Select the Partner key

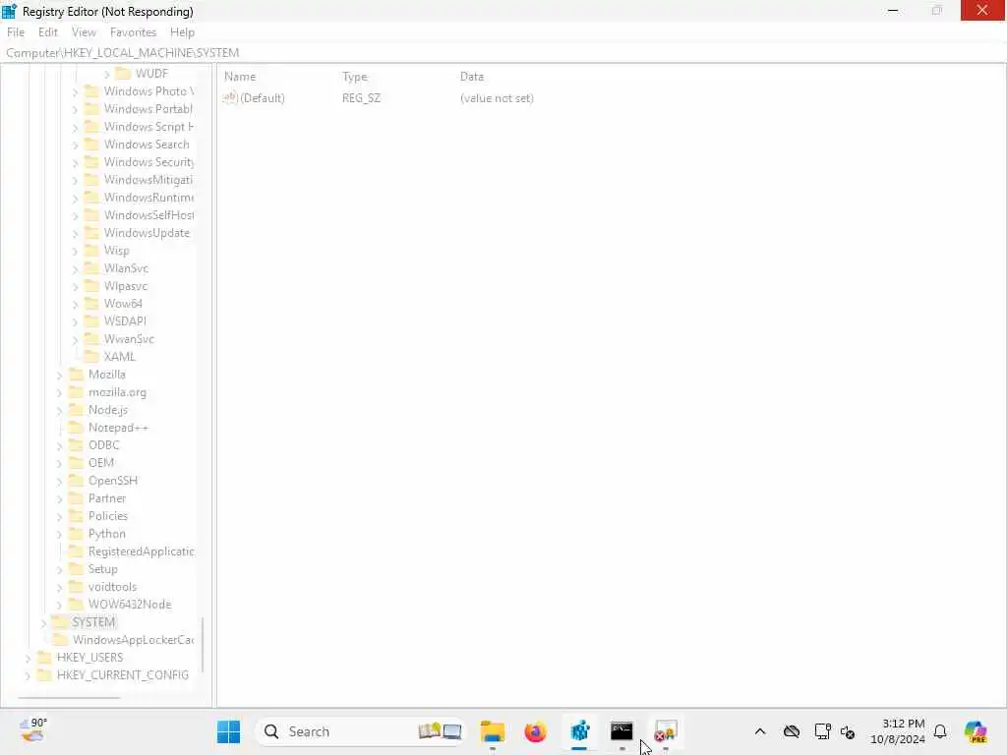coord(106,498)
